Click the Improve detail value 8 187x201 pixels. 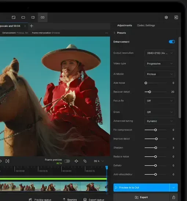point(173,139)
